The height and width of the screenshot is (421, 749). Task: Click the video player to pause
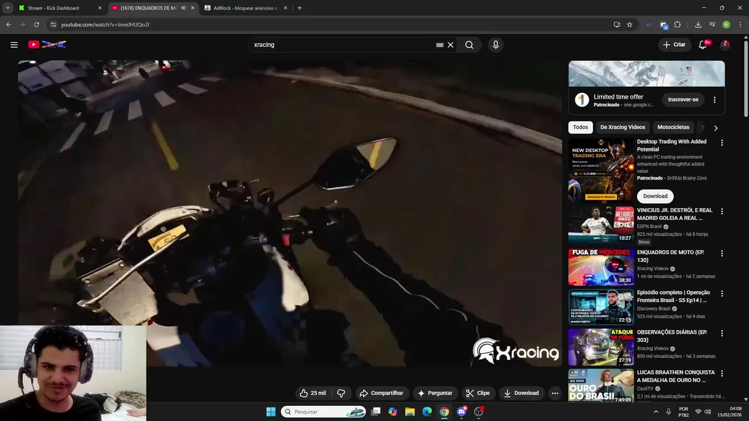(290, 213)
